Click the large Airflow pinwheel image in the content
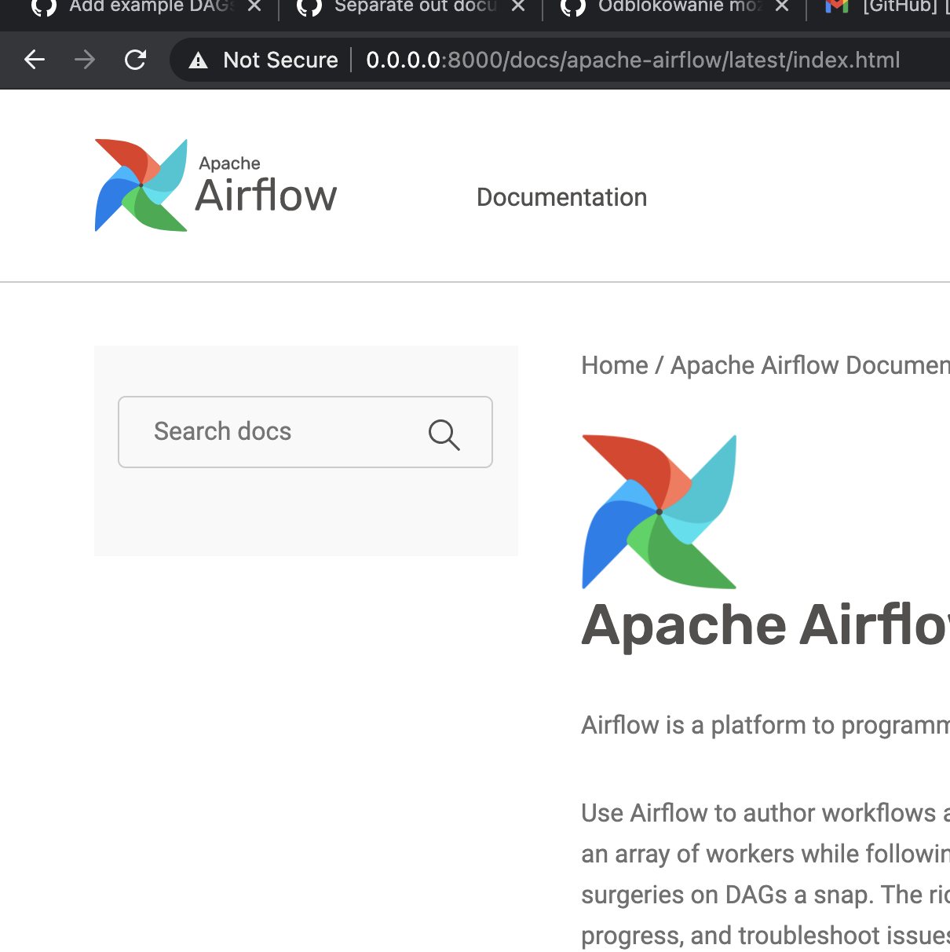 click(x=659, y=511)
